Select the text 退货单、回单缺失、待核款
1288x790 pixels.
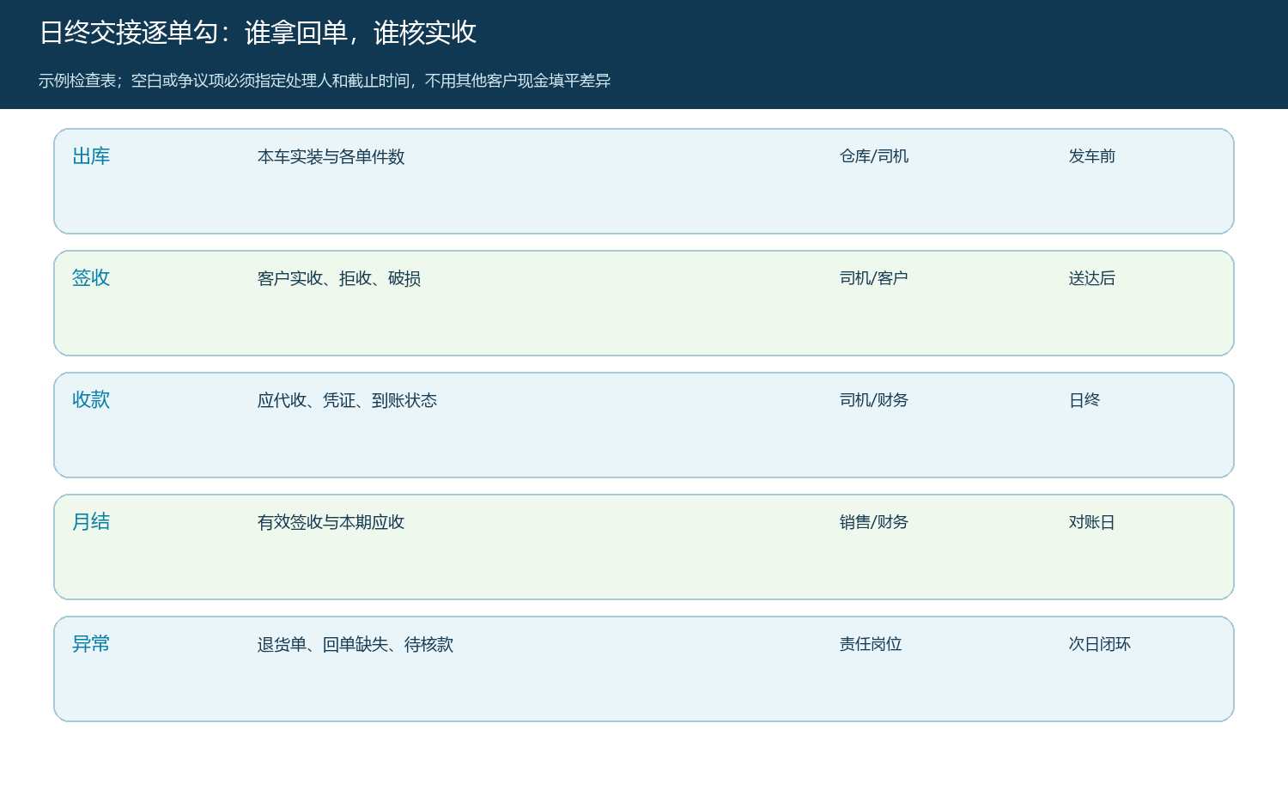(355, 644)
